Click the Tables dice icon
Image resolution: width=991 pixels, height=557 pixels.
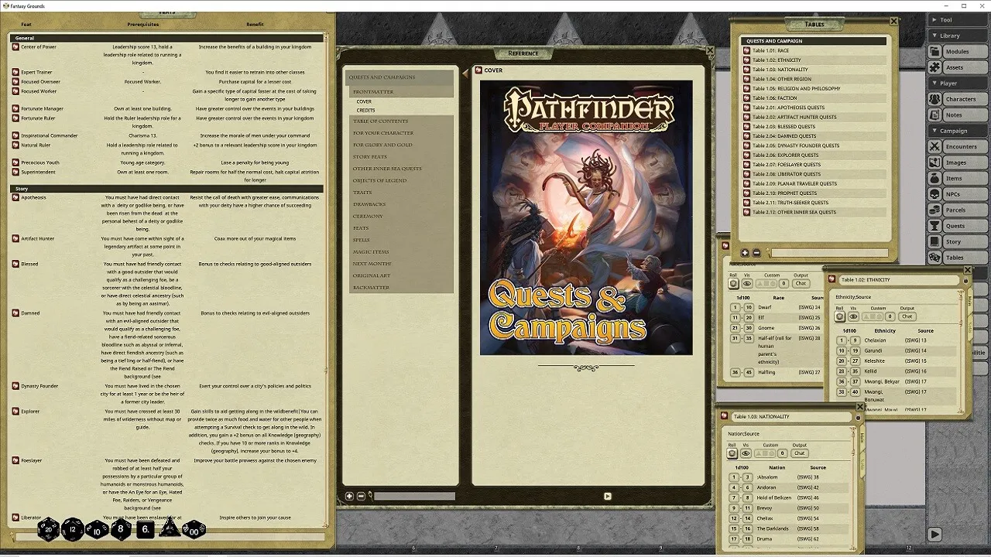935,258
